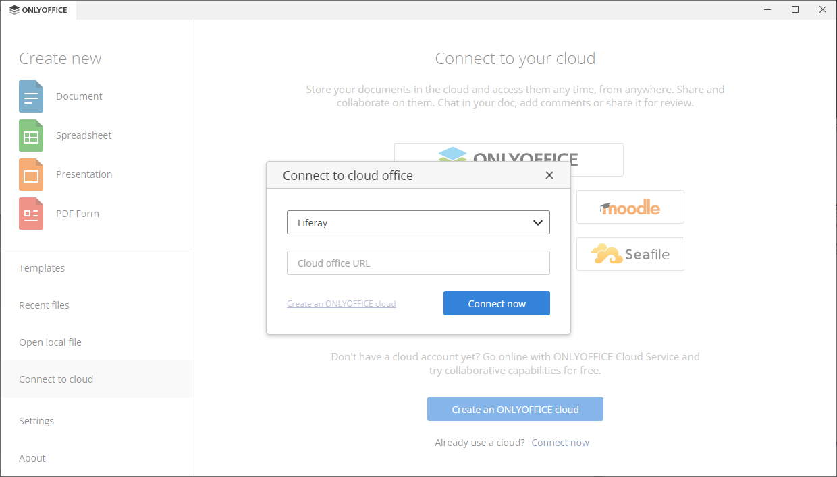The image size is (837, 477).
Task: Click the Connect now link beside Already use a cloud
Action: click(560, 442)
